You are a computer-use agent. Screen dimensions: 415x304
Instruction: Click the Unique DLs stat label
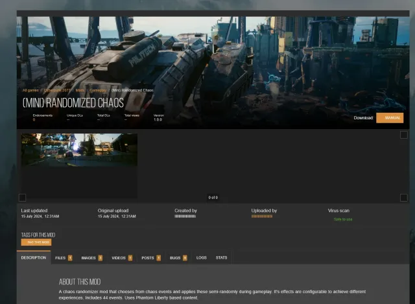(75, 115)
